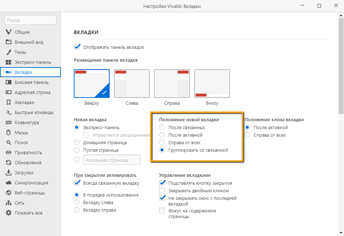Toggle Отображать панель вкладок checkbox

click(x=77, y=47)
